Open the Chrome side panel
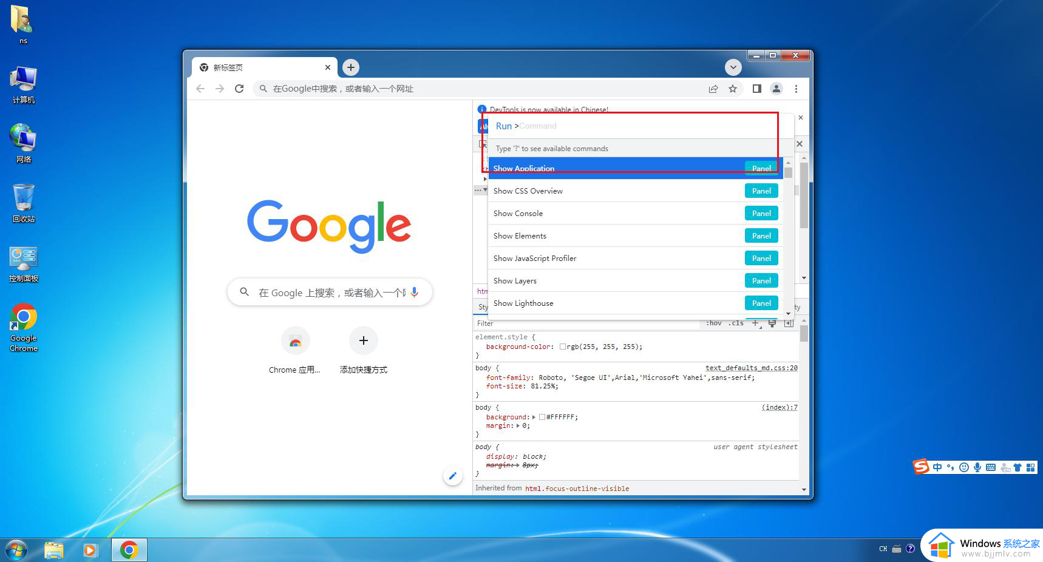 tap(756, 89)
